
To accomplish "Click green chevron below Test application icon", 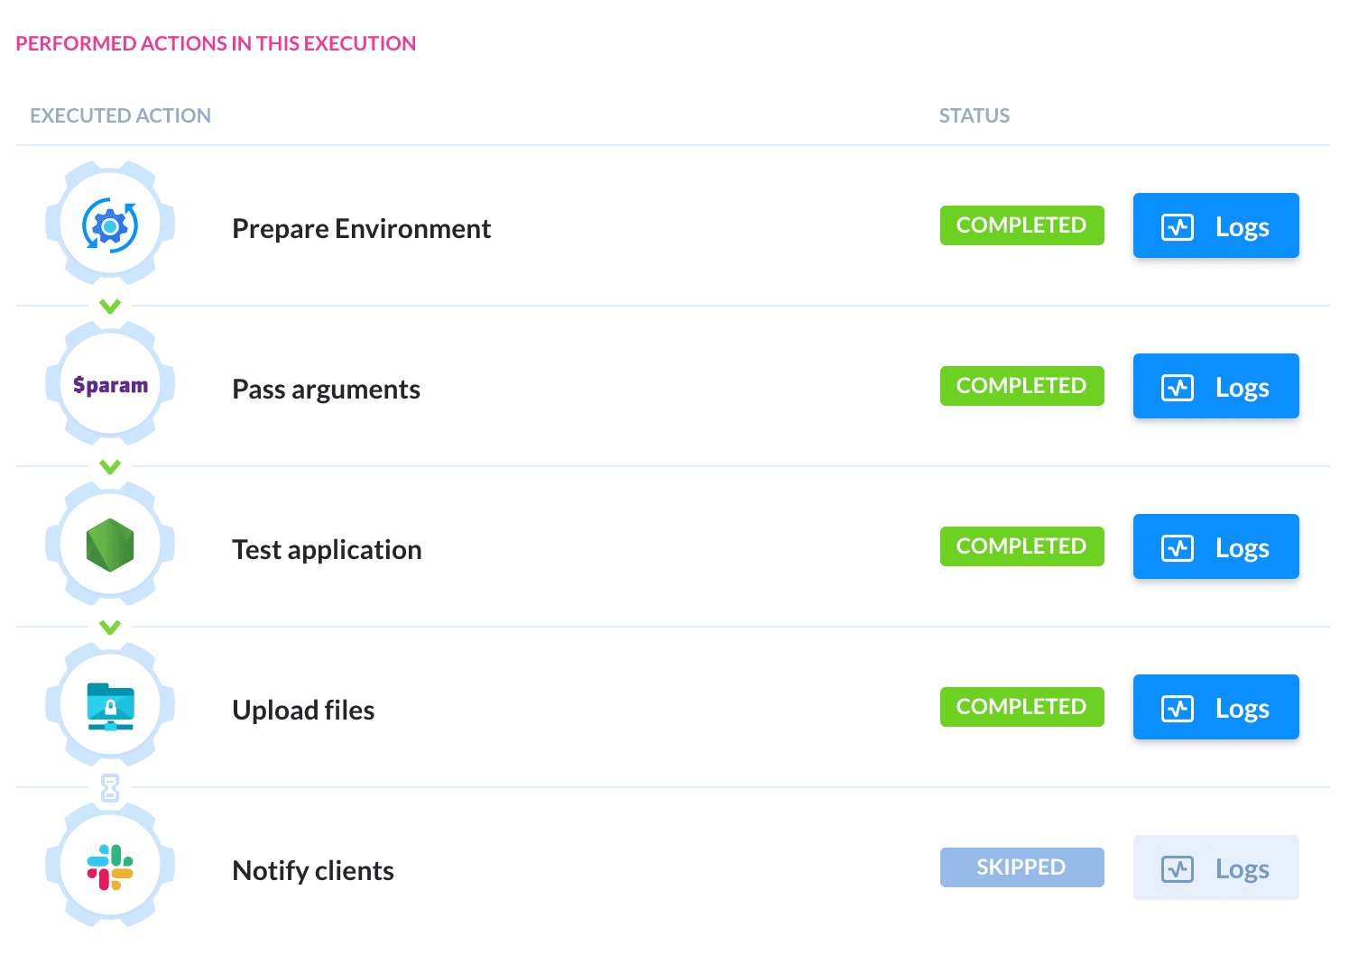I will coord(110,628).
